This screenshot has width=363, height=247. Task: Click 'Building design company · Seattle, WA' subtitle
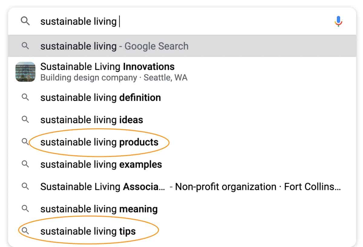[x=114, y=78]
